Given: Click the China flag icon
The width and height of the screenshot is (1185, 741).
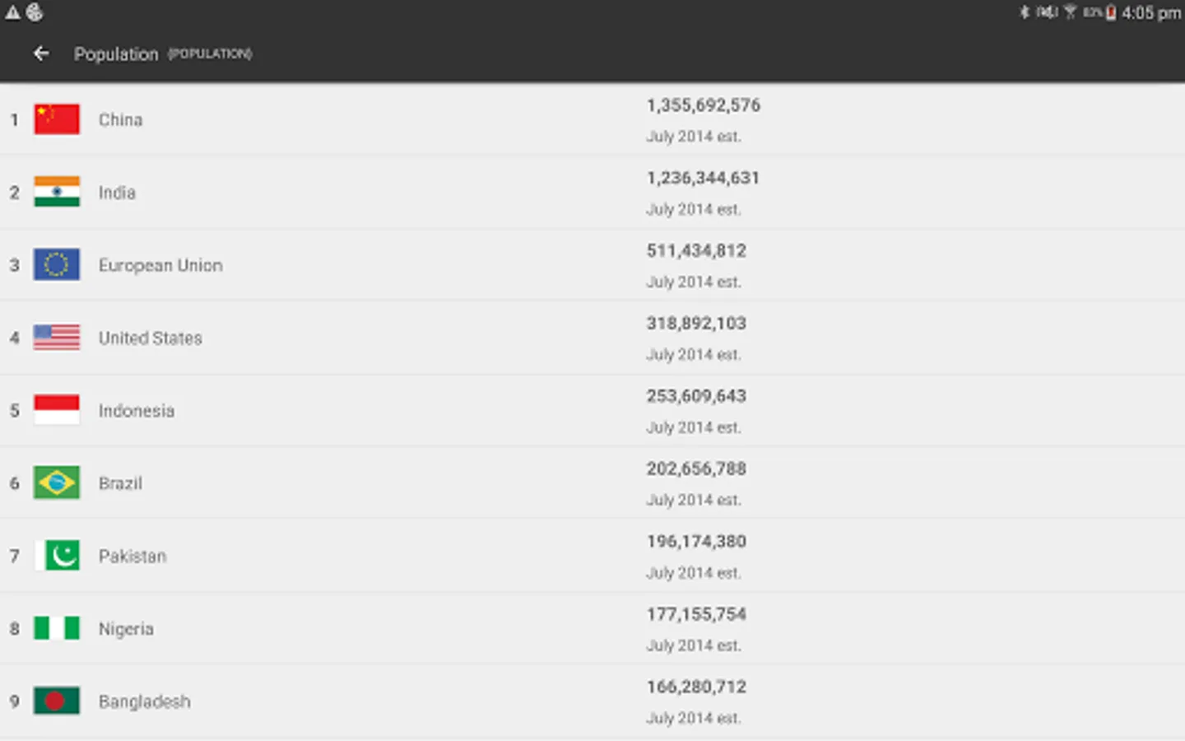Looking at the screenshot, I should [x=57, y=119].
